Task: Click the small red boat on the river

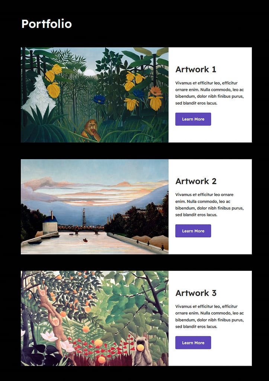Action: [x=85, y=240]
